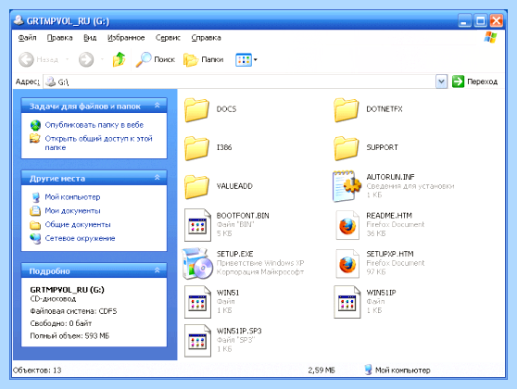Click the My Documents folder icon in sidebar
The height and width of the screenshot is (389, 517).
pyautogui.click(x=35, y=210)
